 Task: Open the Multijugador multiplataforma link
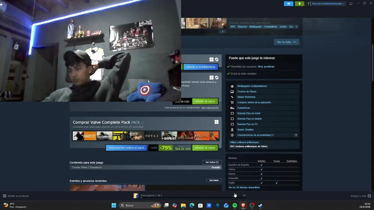[252, 86]
